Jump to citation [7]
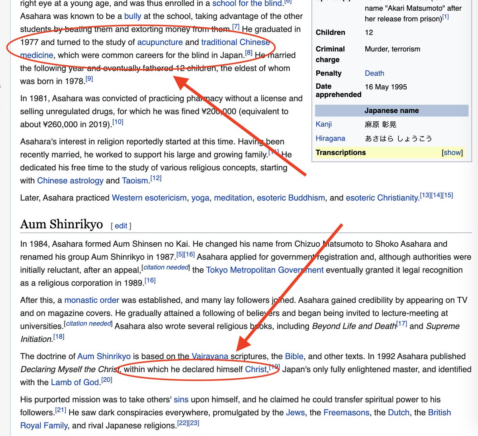The height and width of the screenshot is (436, 478). click(236, 27)
